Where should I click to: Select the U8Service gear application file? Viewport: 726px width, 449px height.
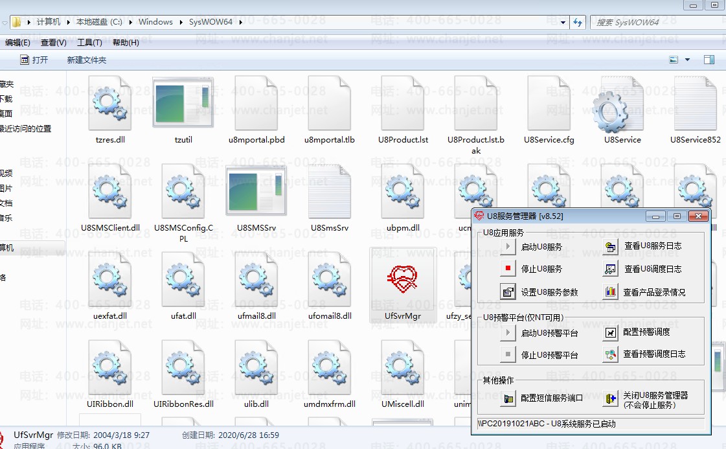click(622, 110)
